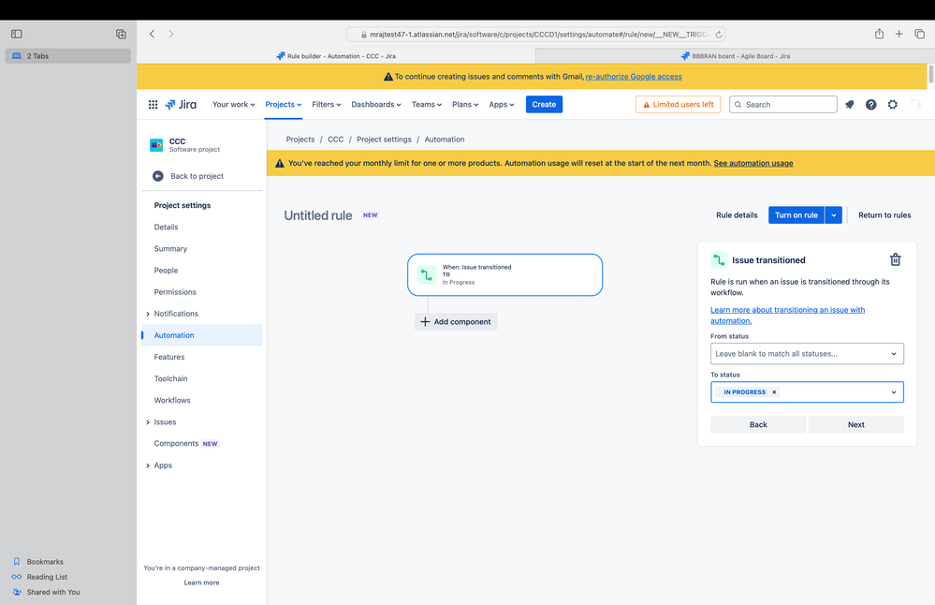Expand the Notifications settings section
This screenshot has width=935, height=605.
pyautogui.click(x=148, y=314)
